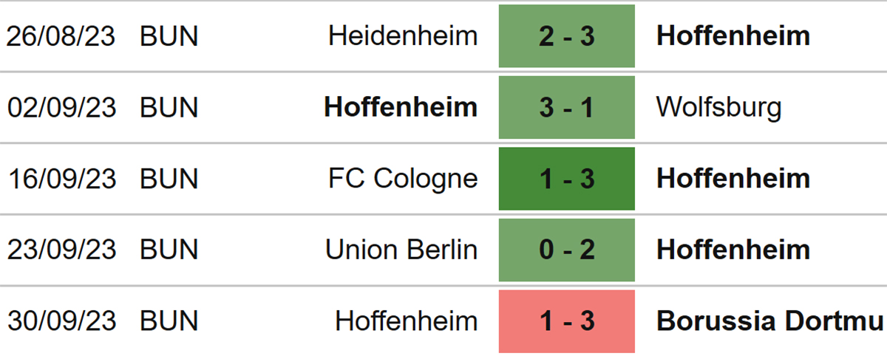Click the 0 - 2 score box
This screenshot has width=887, height=356.
(567, 250)
